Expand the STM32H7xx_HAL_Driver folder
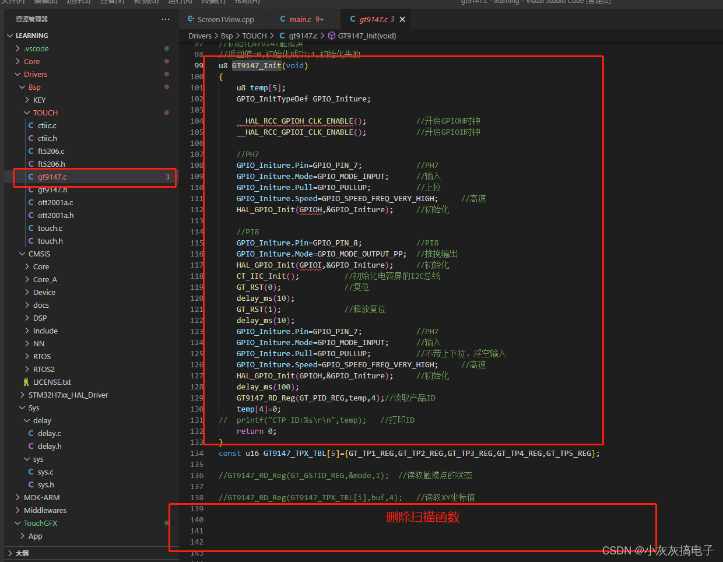 pyautogui.click(x=68, y=395)
